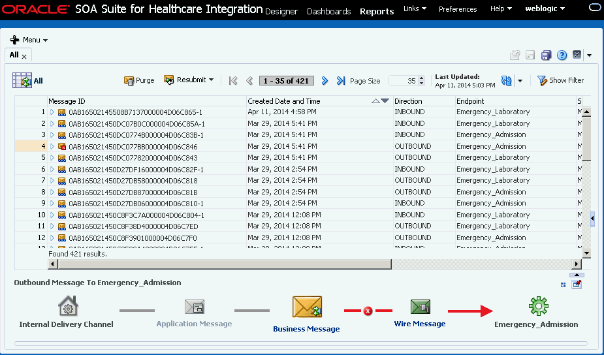
Task: Open the Reports page
Action: coord(377,12)
